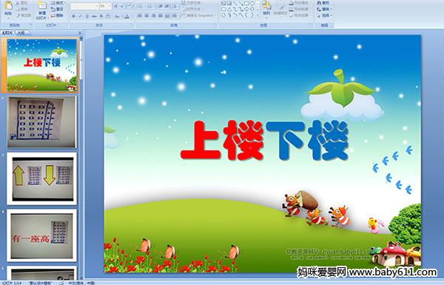Toggle Bold formatting

tap(74, 16)
